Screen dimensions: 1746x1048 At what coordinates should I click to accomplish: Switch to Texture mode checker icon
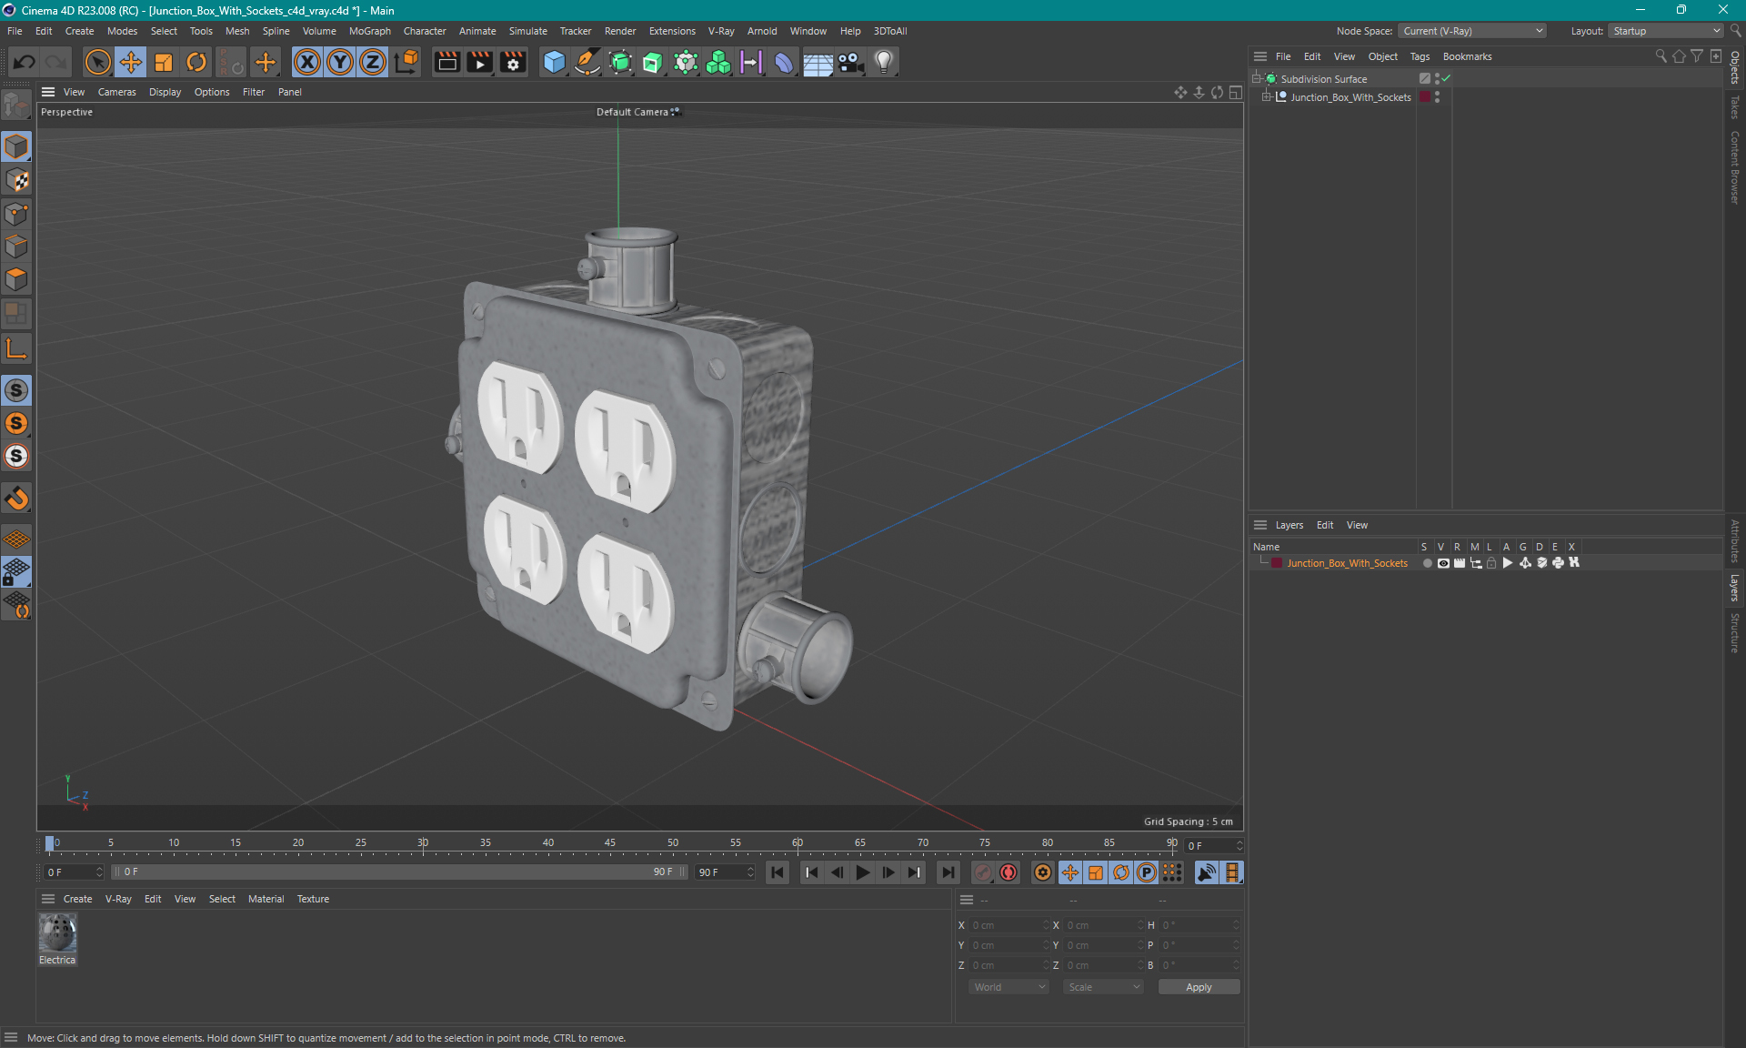[x=16, y=180]
